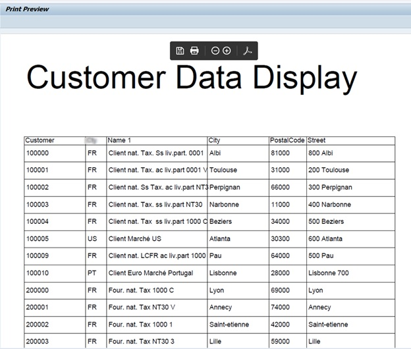This screenshot has width=411, height=349.
Task: Click the save icon in PDF toolbar
Action: click(x=180, y=51)
